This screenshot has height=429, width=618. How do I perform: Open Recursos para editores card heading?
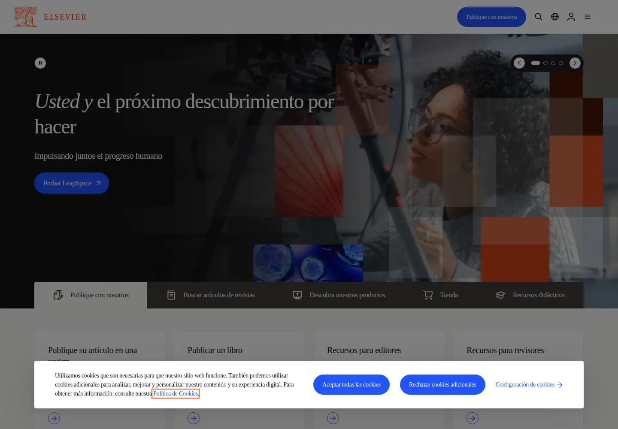tap(364, 350)
